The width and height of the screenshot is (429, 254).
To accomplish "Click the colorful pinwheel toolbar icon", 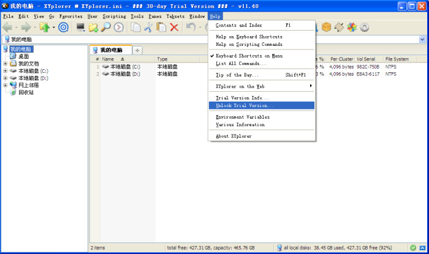I will (x=352, y=28).
